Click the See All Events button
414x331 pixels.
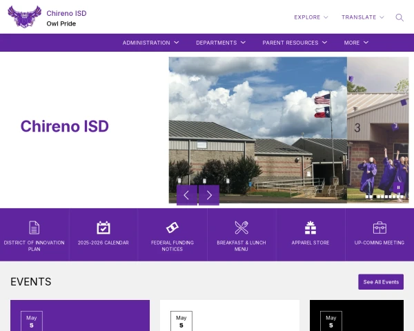click(381, 281)
